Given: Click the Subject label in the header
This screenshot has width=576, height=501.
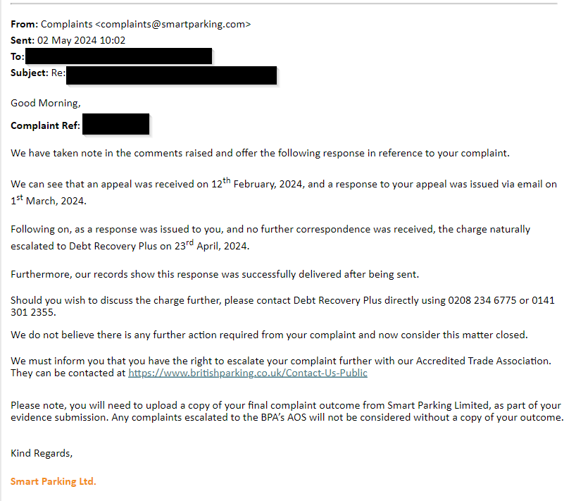Looking at the screenshot, I should [30, 73].
